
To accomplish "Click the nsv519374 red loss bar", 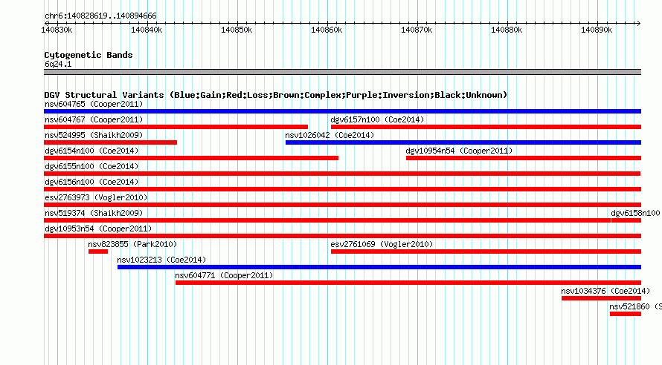I will (x=327, y=220).
